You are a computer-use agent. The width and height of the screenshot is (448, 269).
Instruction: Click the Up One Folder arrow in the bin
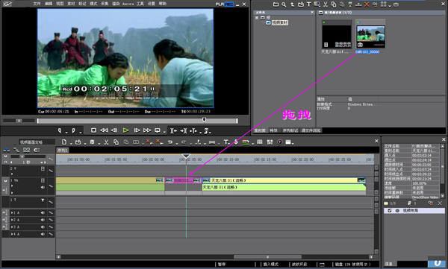(292, 4)
